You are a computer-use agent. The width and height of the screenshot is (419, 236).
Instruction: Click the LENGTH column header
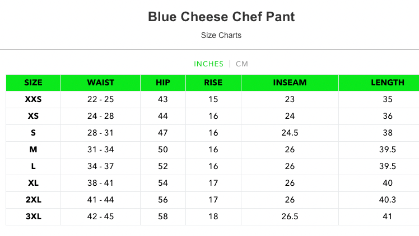388,83
